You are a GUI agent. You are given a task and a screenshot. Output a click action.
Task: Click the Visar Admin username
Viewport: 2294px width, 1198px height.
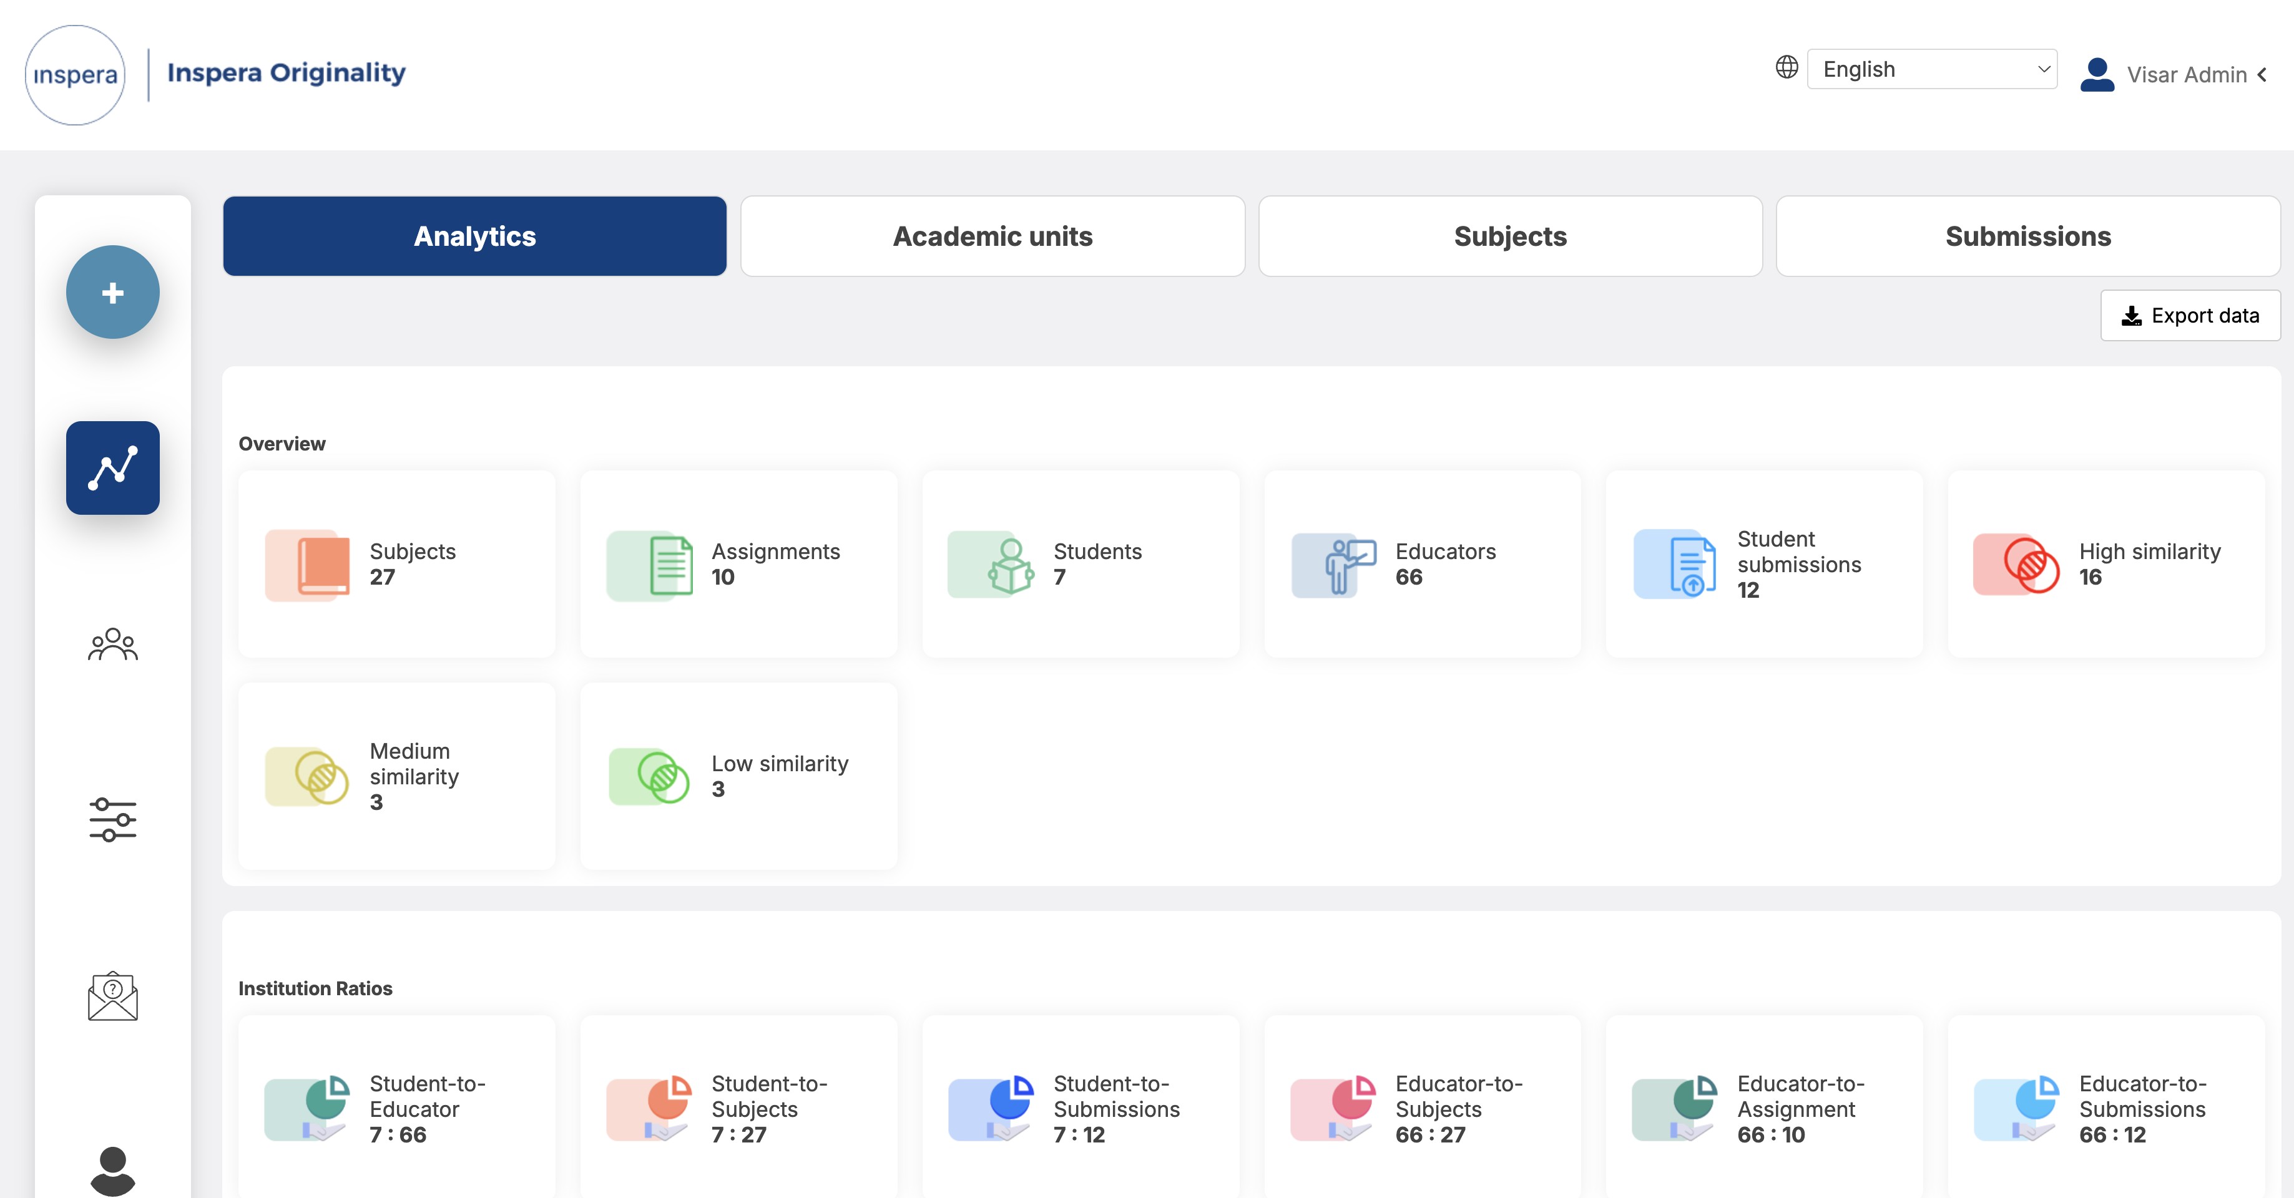(2186, 75)
